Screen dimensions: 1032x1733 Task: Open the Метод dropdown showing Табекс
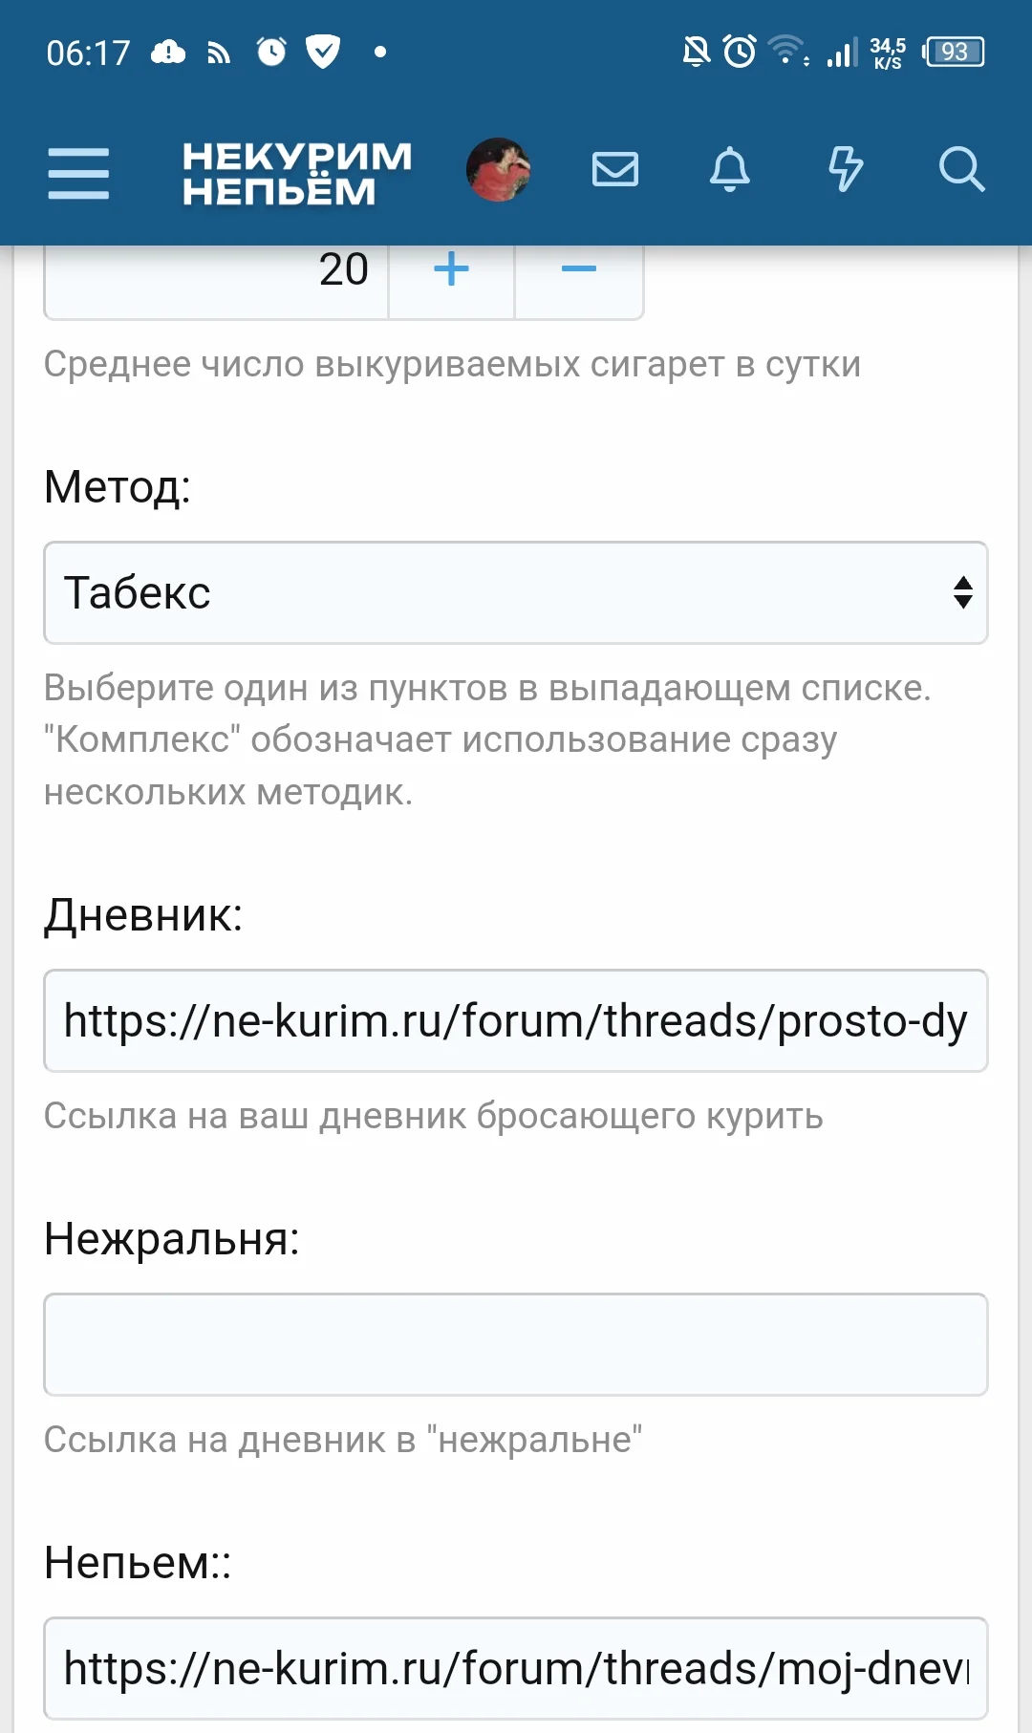[497, 593]
